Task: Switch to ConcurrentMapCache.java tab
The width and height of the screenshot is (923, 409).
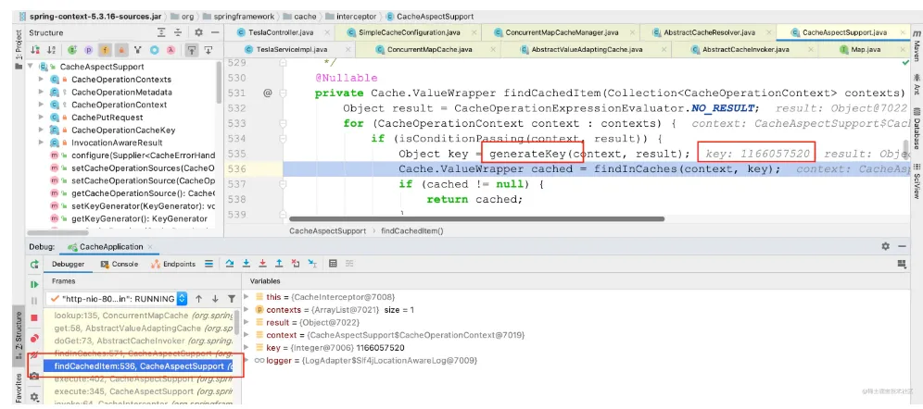Action: click(430, 49)
